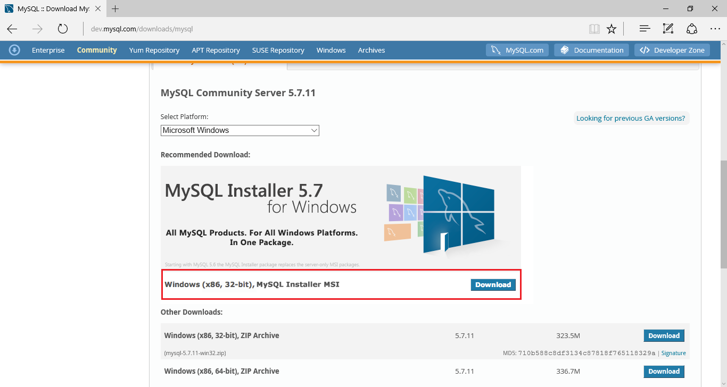Download the 32-bit ZIP Archive

pyautogui.click(x=664, y=335)
